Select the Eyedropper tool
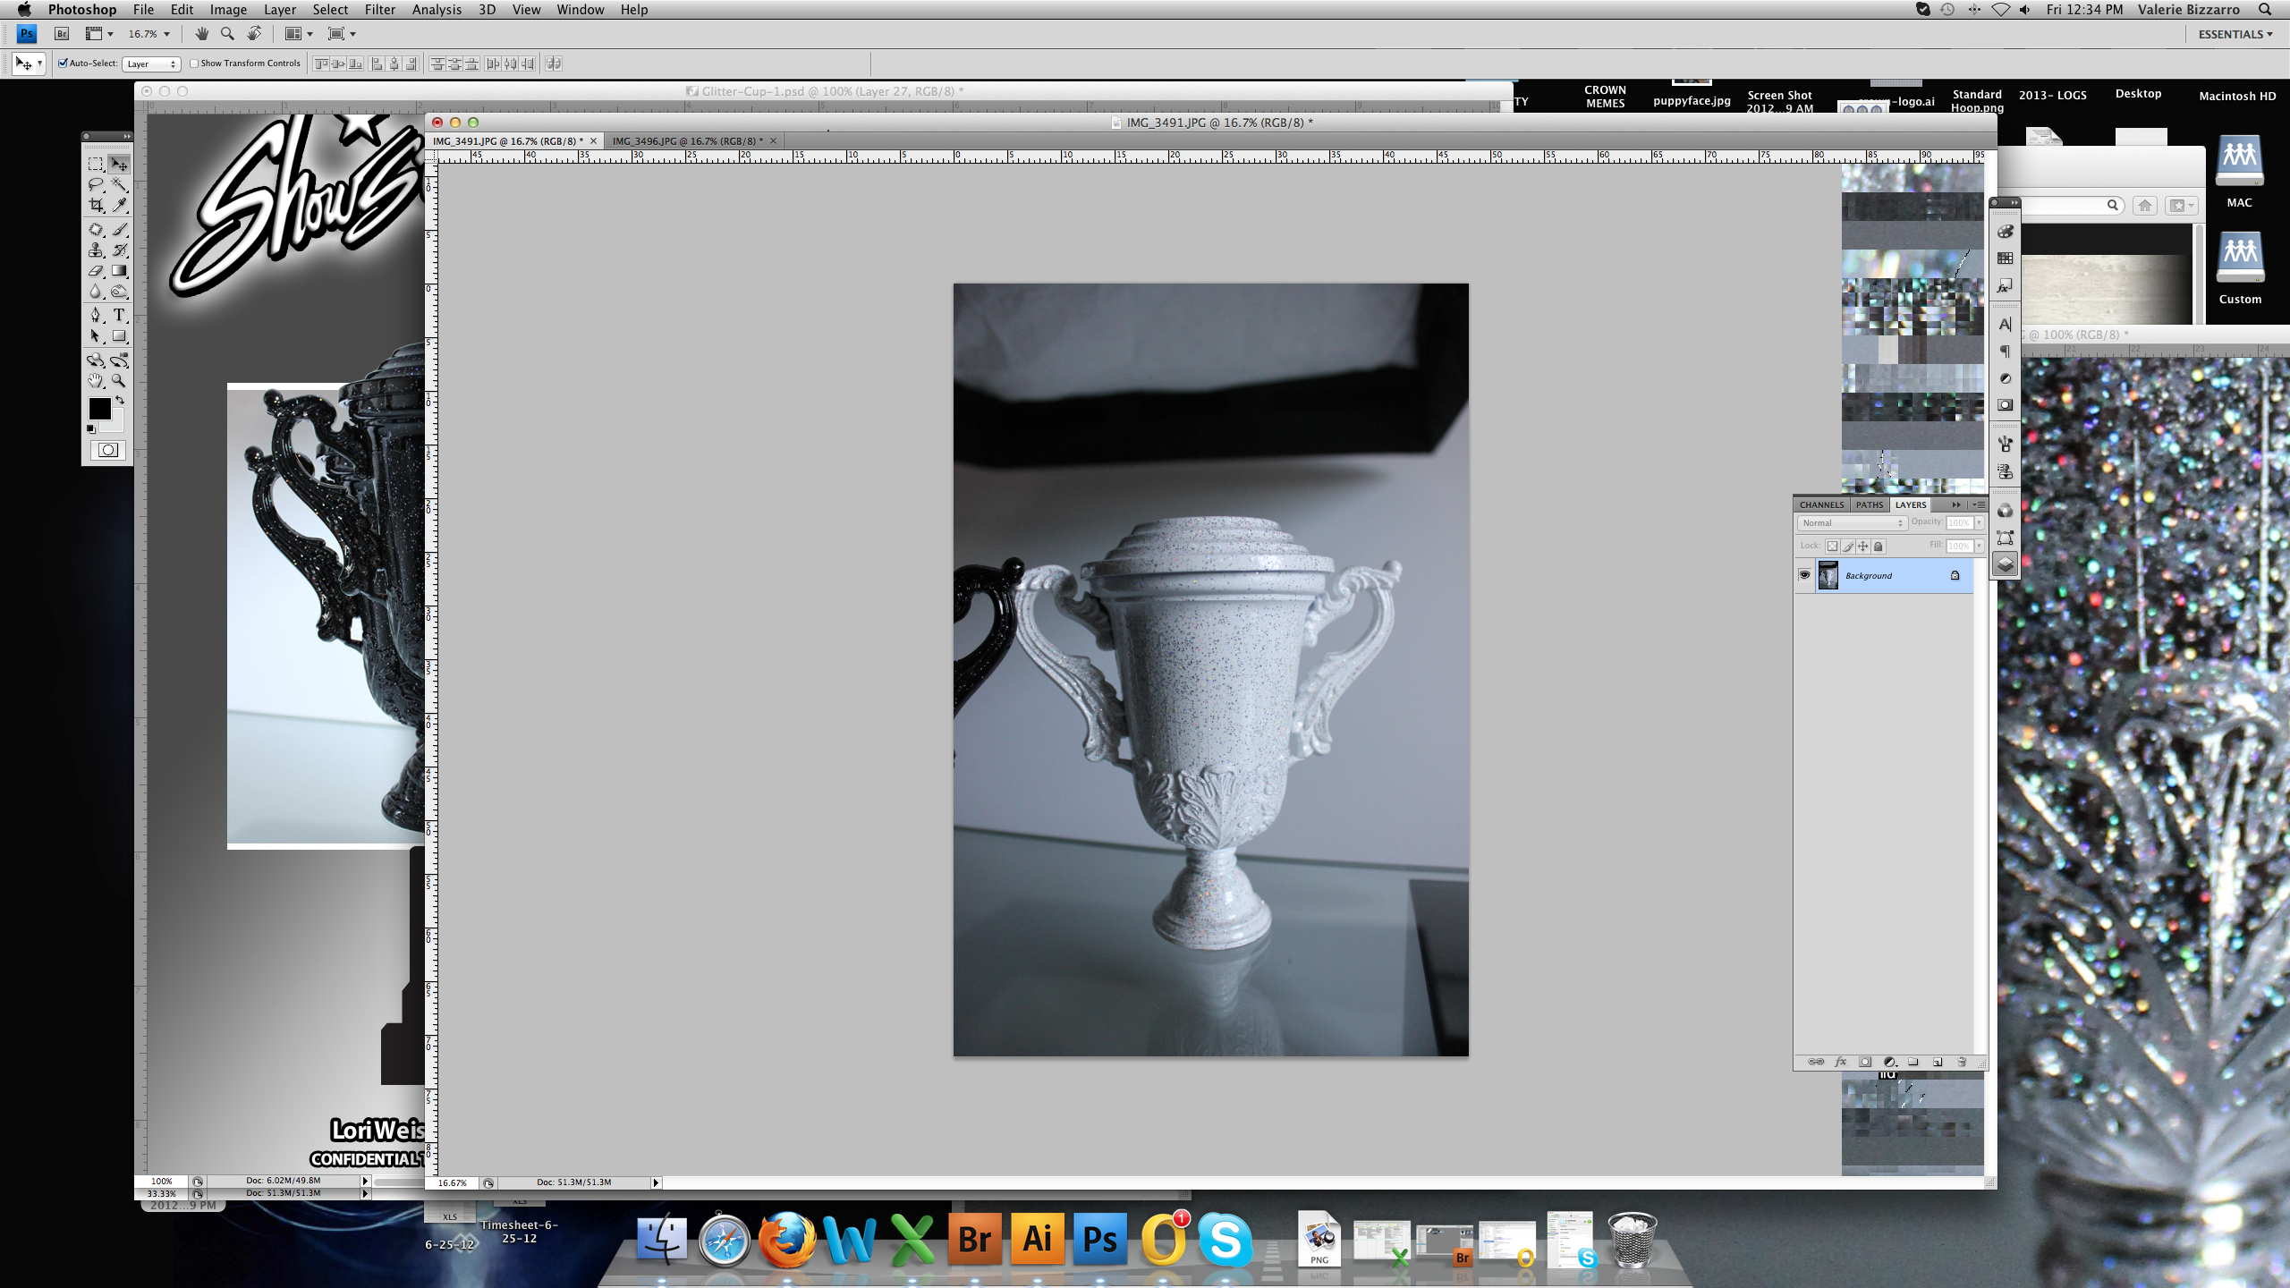 click(x=119, y=206)
